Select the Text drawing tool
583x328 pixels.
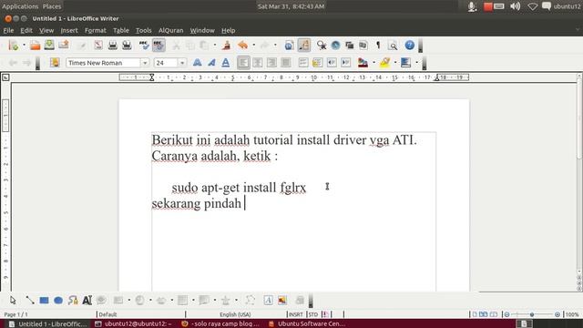click(x=87, y=300)
